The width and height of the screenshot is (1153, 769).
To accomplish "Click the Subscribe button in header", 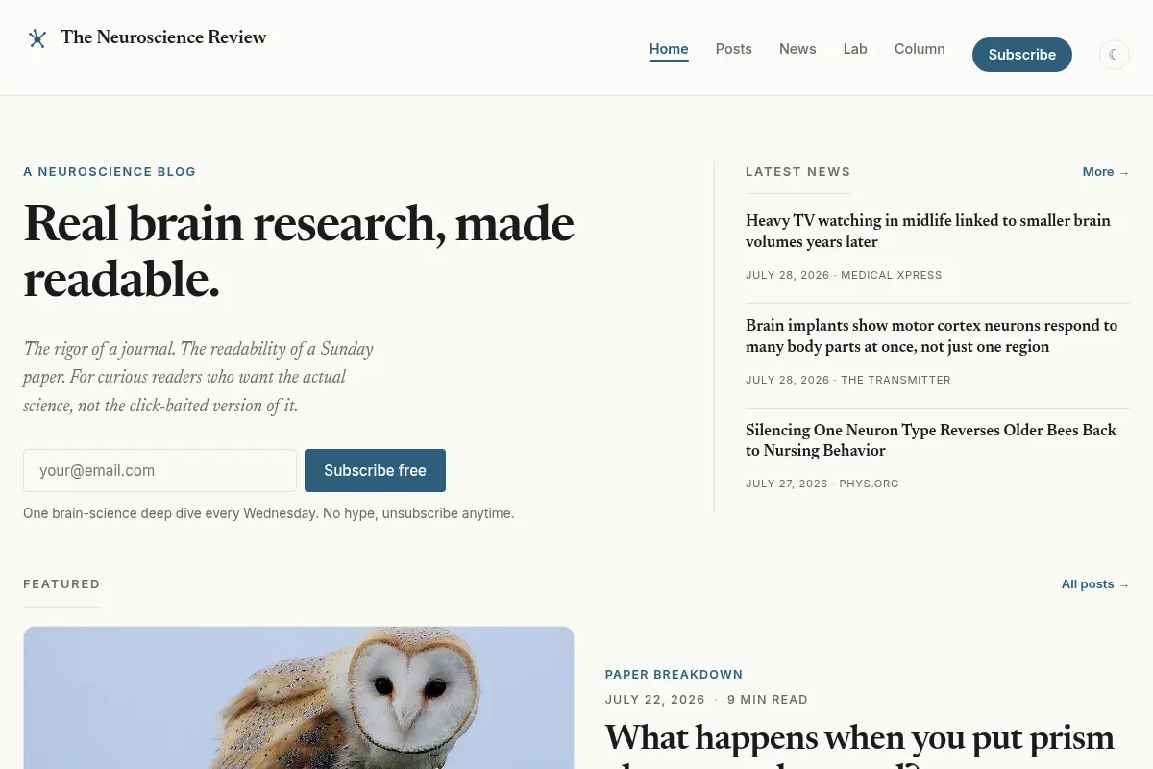I will pyautogui.click(x=1022, y=55).
